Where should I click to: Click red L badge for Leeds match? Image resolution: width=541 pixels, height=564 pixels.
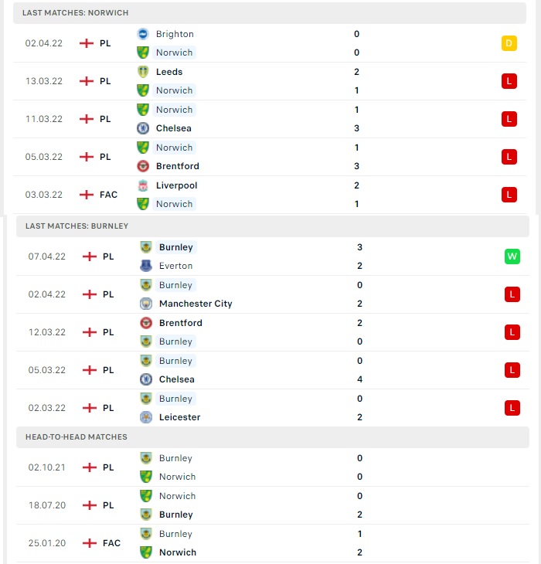coord(509,81)
